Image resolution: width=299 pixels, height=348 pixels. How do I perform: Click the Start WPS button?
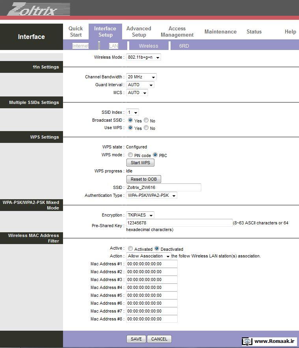(x=140, y=163)
